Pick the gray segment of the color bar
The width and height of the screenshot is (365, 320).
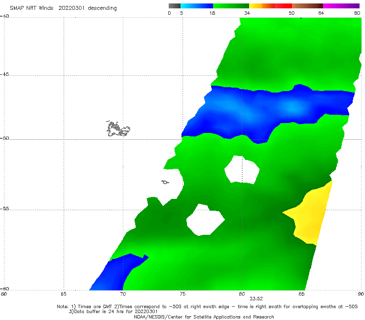175,6
